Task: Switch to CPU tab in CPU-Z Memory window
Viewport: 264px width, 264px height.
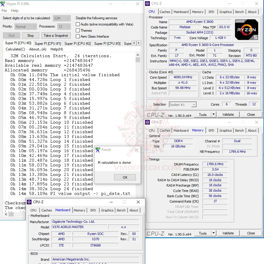Action: (x=152, y=131)
